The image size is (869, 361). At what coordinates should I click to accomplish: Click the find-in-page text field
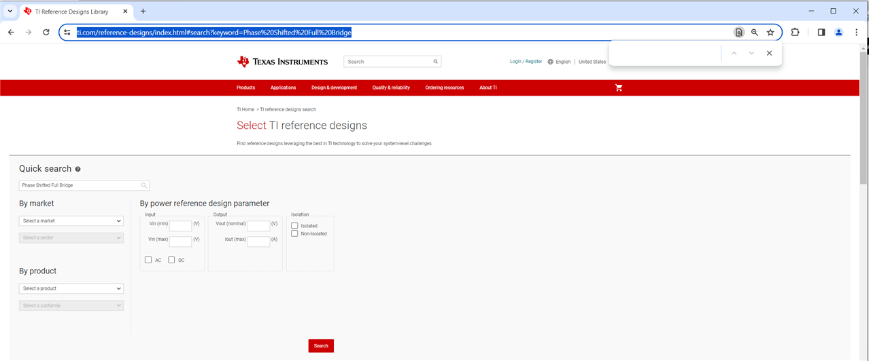666,53
